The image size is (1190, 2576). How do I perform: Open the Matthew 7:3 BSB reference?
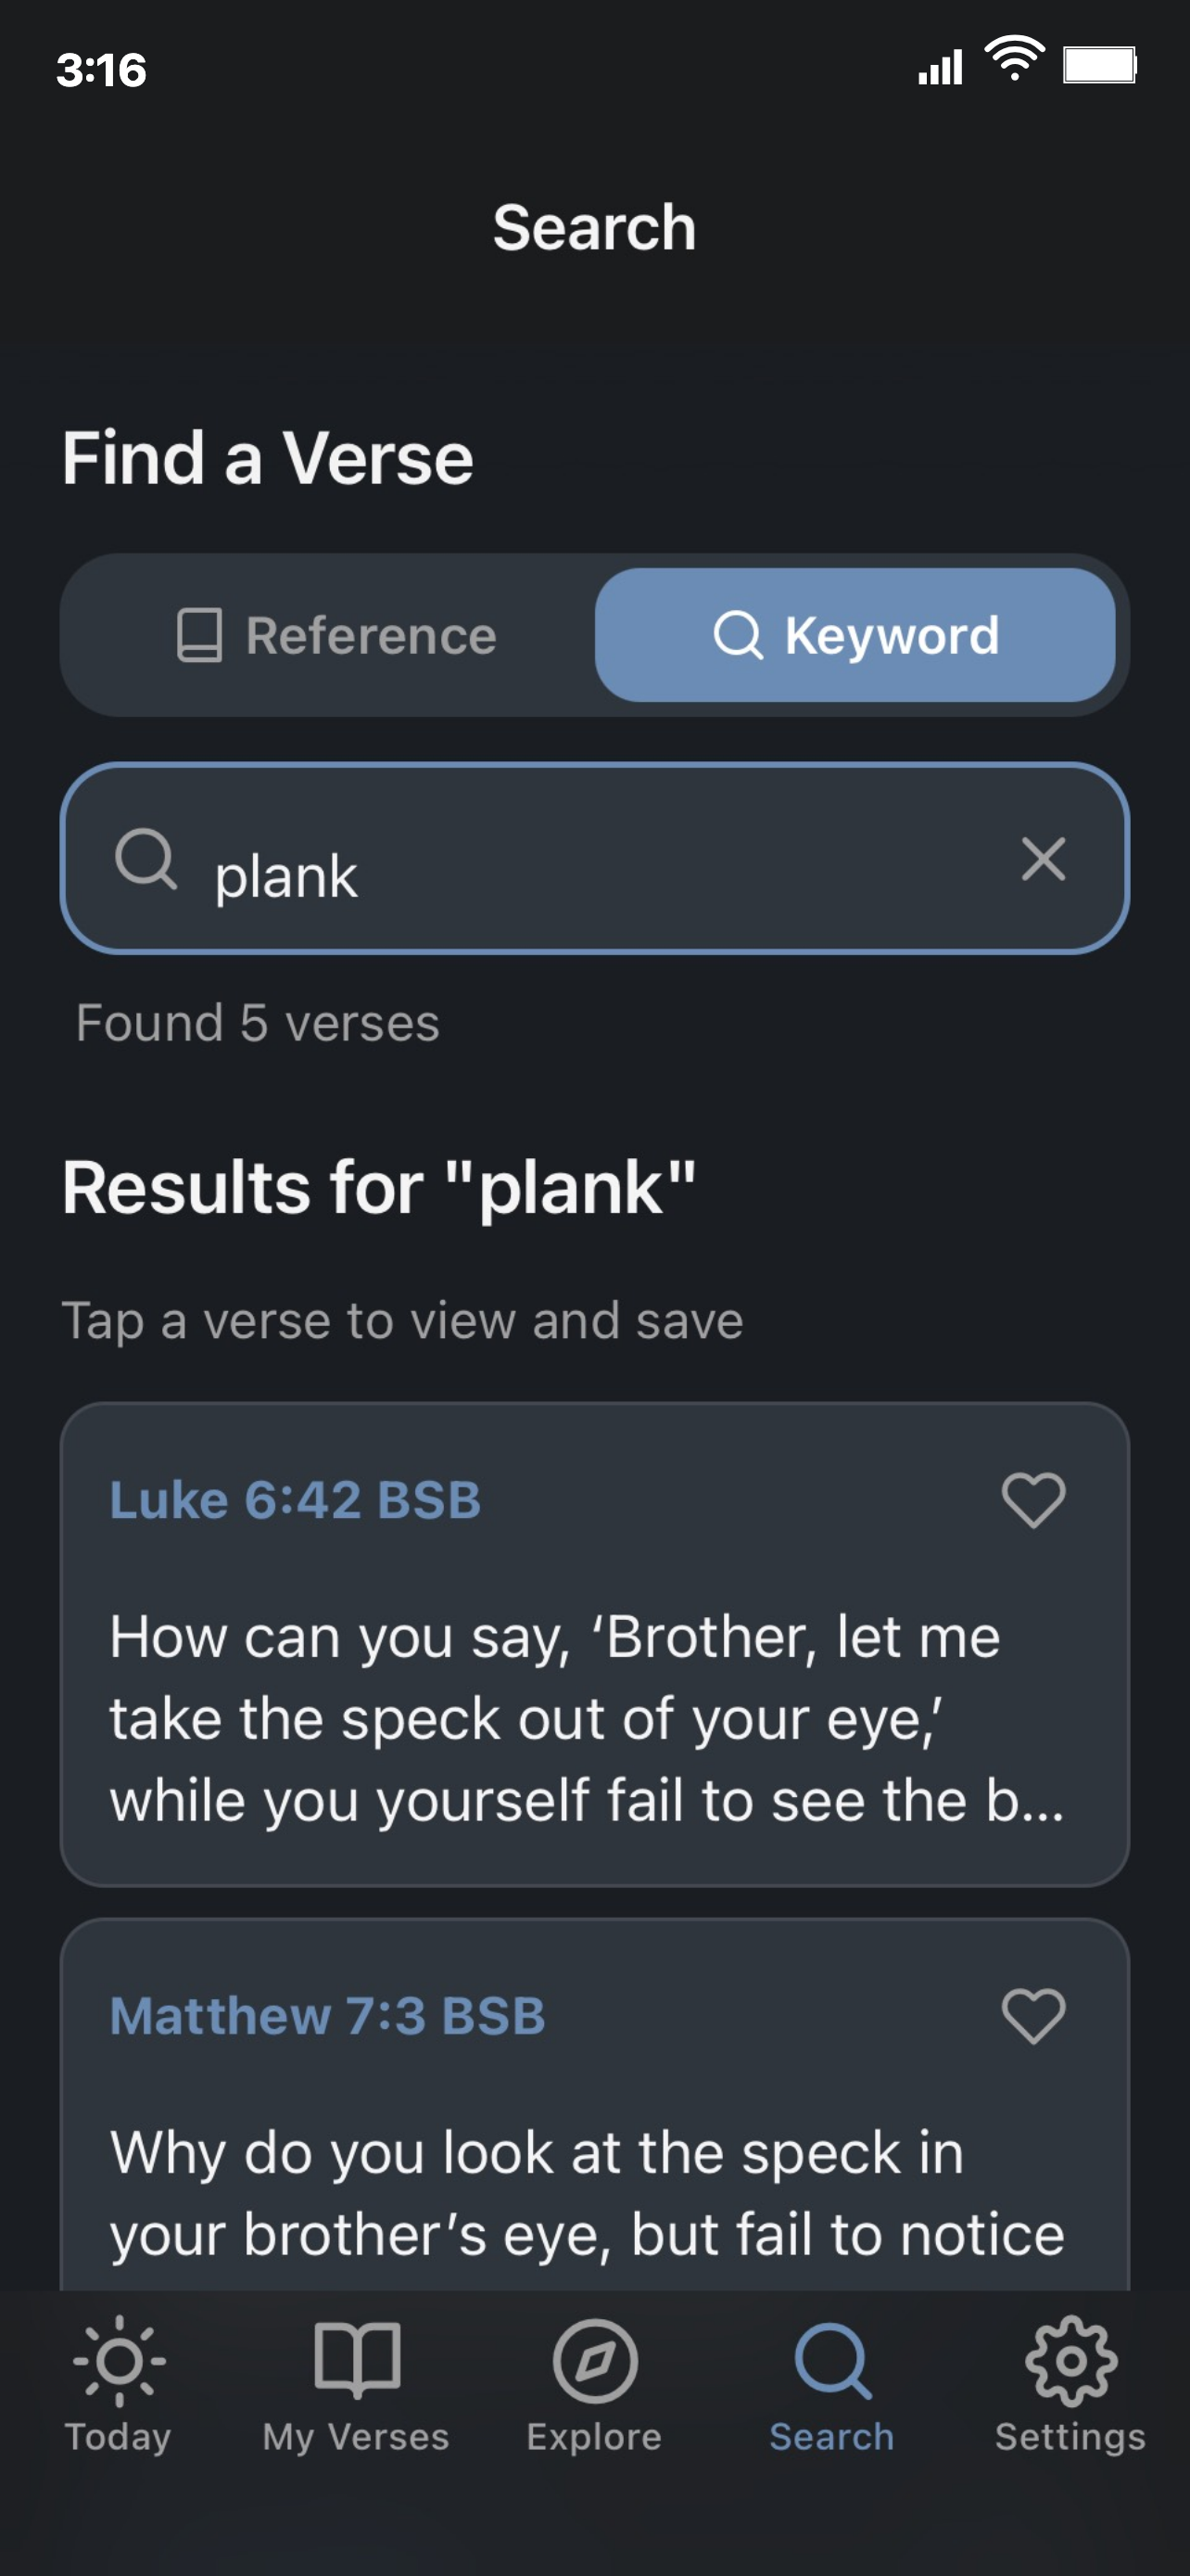[328, 2016]
